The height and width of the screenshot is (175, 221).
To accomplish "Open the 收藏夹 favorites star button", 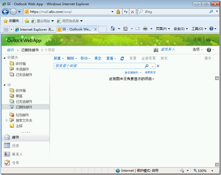I will pyautogui.click(x=11, y=21).
